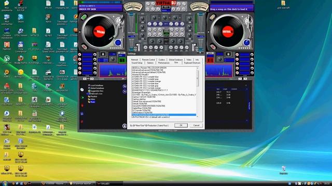Select the Local Database tree item
This screenshot has height=186, width=332.
(95, 85)
